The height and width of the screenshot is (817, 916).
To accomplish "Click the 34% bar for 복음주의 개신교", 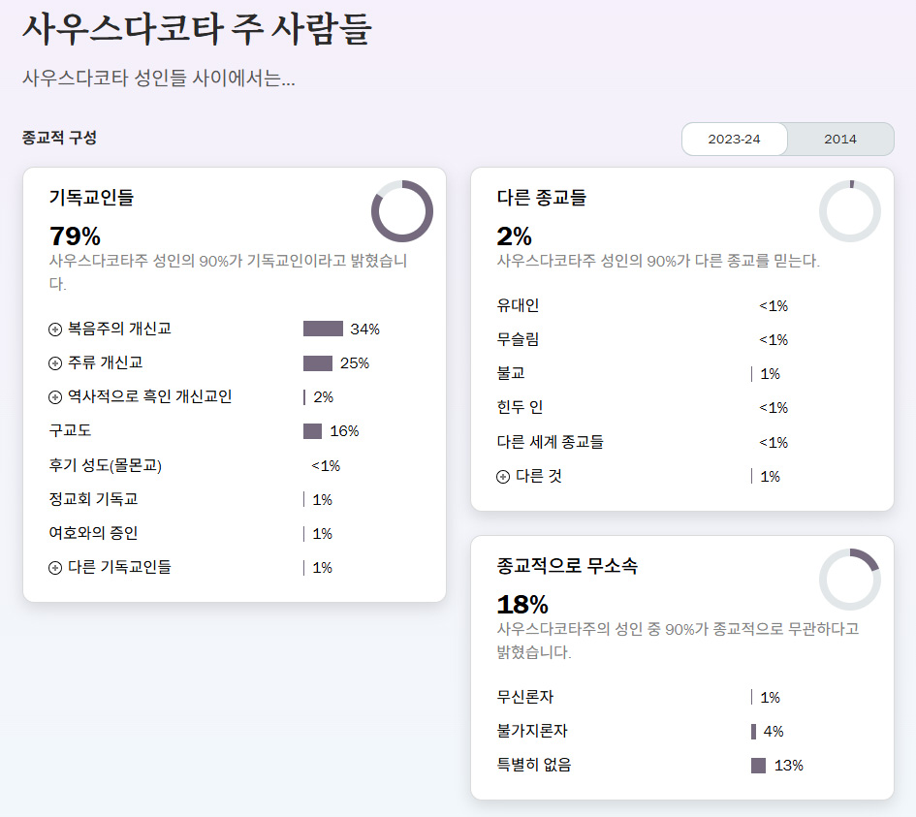I will coord(323,330).
